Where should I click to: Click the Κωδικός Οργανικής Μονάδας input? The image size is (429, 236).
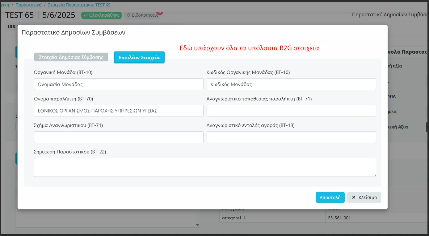click(291, 84)
